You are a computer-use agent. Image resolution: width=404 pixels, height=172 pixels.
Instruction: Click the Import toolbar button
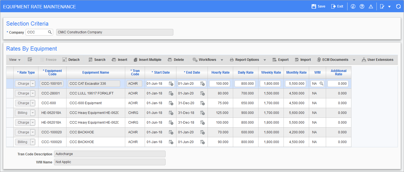pos(303,60)
